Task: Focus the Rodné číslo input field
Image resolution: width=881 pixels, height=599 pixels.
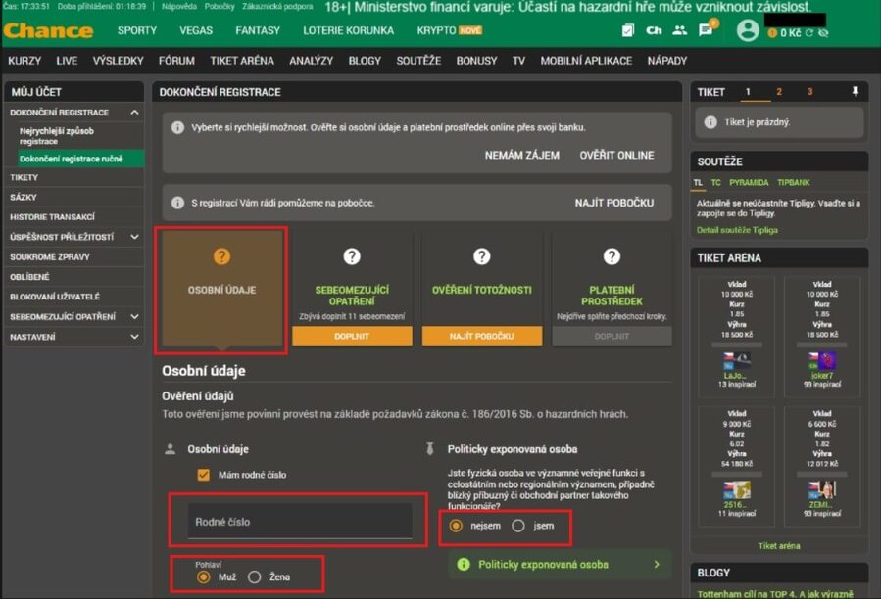Action: [x=300, y=522]
